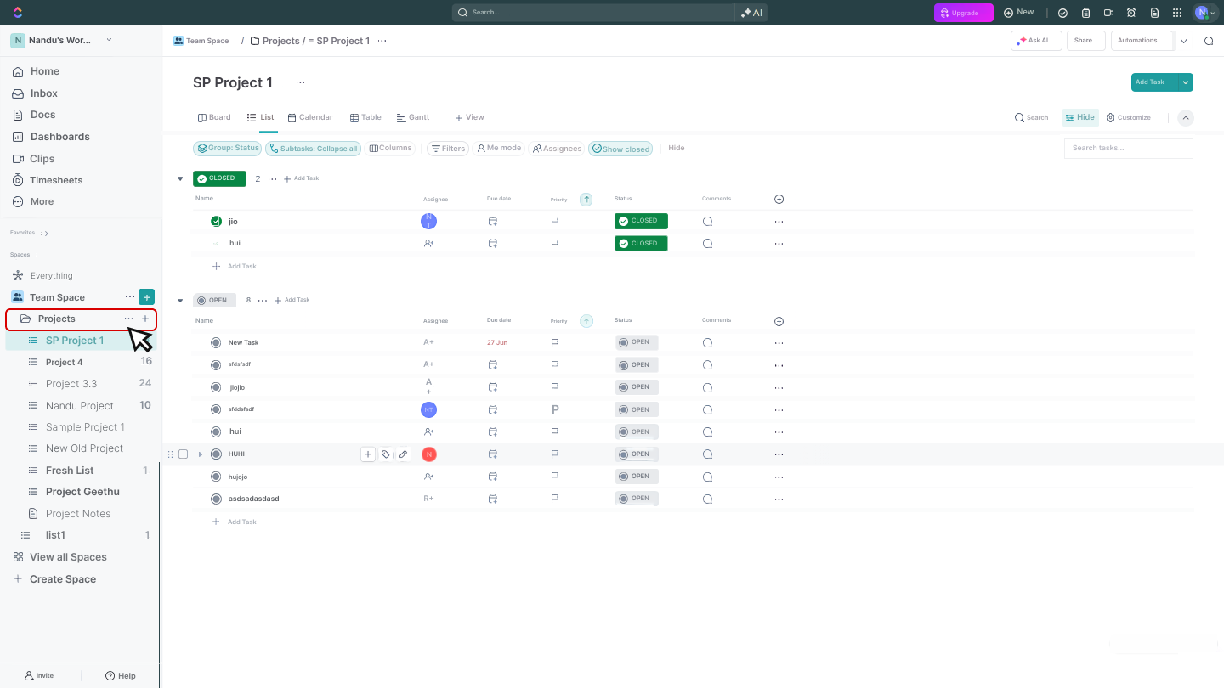The width and height of the screenshot is (1224, 688).
Task: Collapse the OPEN task group
Action: pyautogui.click(x=179, y=299)
